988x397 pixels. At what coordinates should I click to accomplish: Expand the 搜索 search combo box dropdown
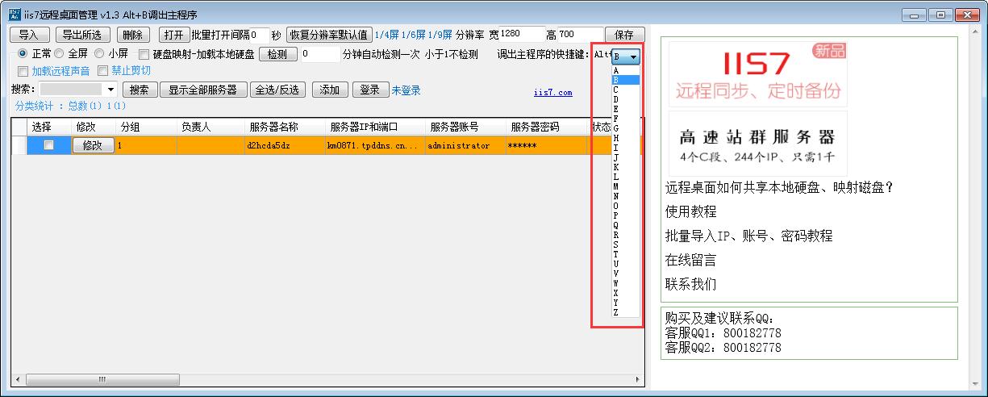[110, 90]
